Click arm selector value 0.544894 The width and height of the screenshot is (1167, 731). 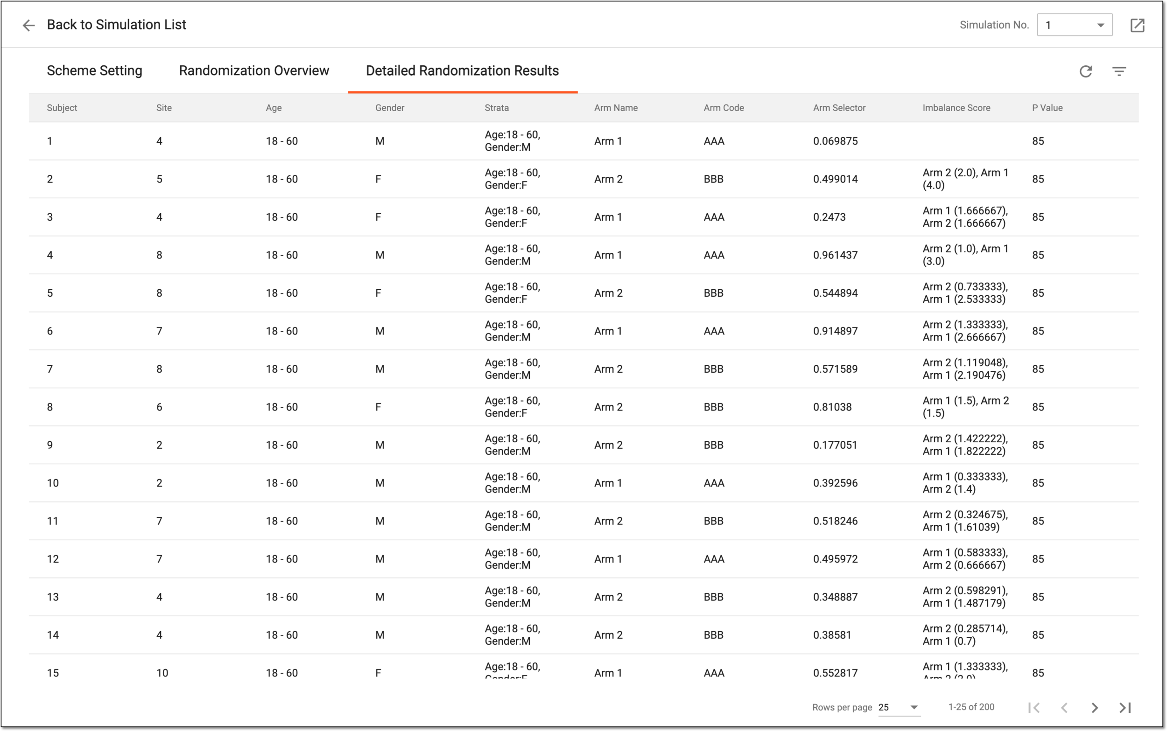click(x=835, y=293)
